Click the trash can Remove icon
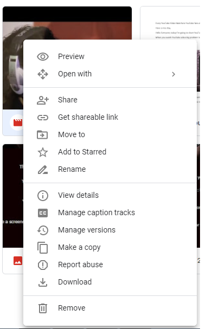The image size is (219, 329). click(x=43, y=308)
